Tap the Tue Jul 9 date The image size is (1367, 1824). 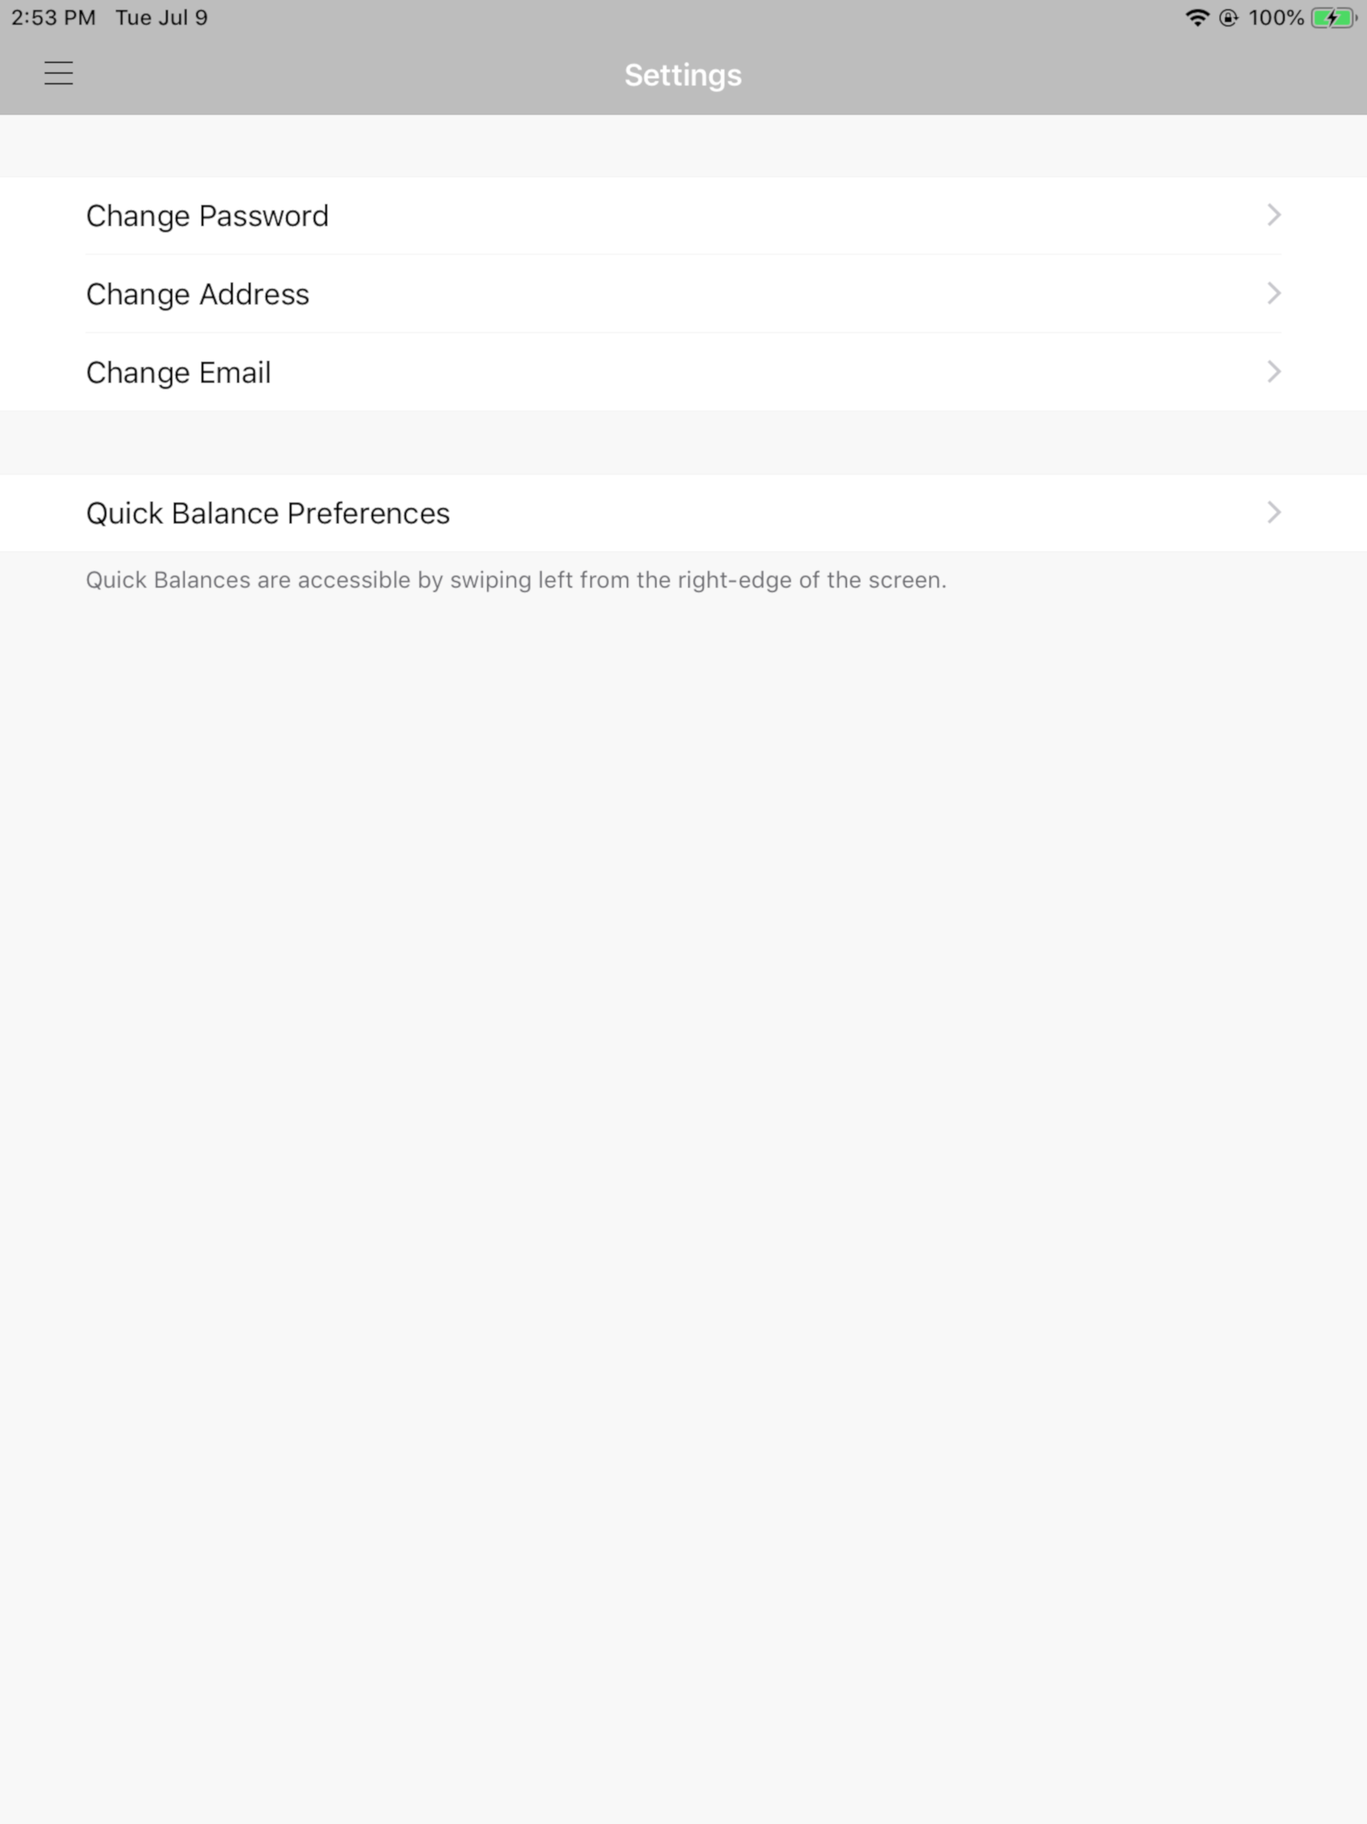pos(162,18)
